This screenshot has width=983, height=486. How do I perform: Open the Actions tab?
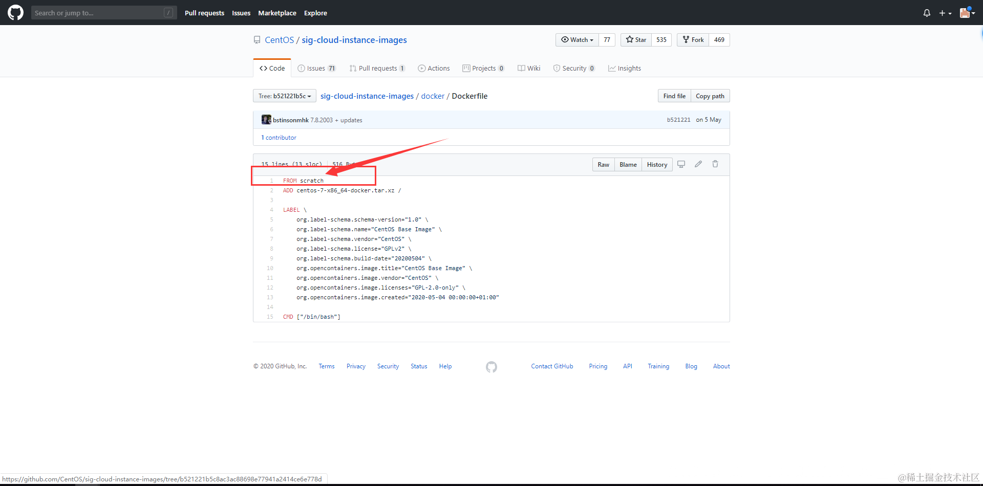coord(434,68)
